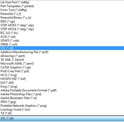The height and width of the screenshot is (122, 124).
Task: Select Additive Manufacturing File (*.amf)
Action: (62, 52)
